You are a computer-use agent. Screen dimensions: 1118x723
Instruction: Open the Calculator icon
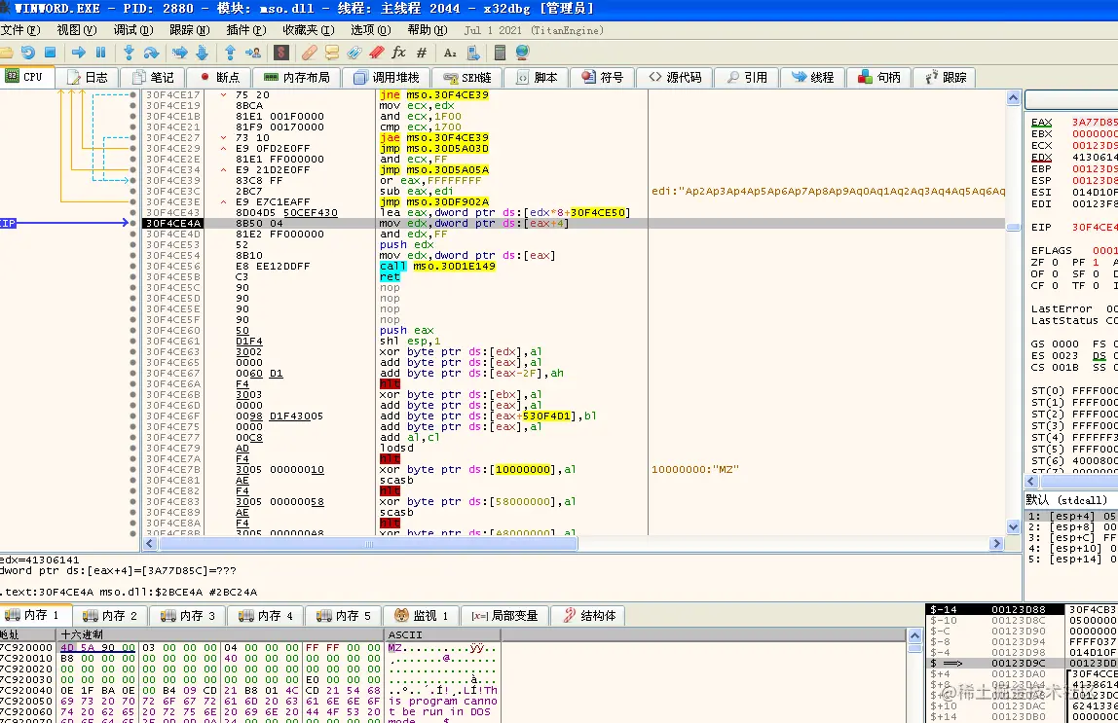tap(500, 52)
